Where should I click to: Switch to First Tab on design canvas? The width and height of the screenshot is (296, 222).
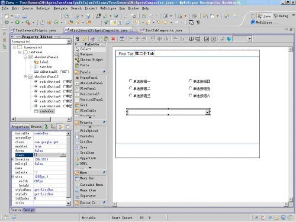pyautogui.click(x=126, y=54)
